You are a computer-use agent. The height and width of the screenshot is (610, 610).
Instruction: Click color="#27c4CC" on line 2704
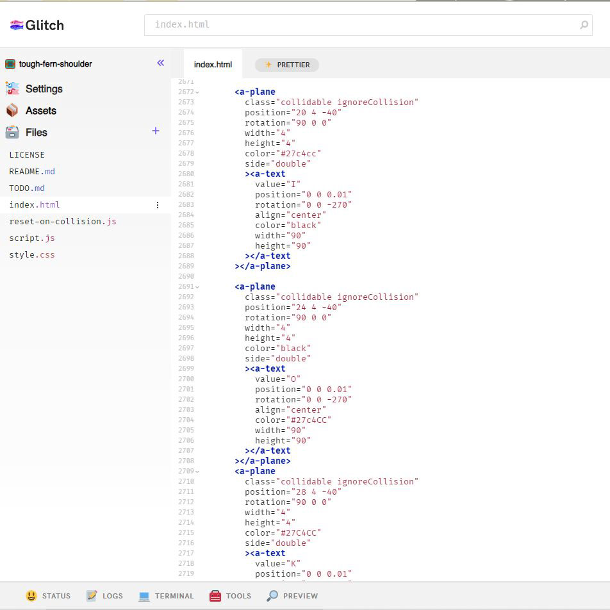coord(293,420)
